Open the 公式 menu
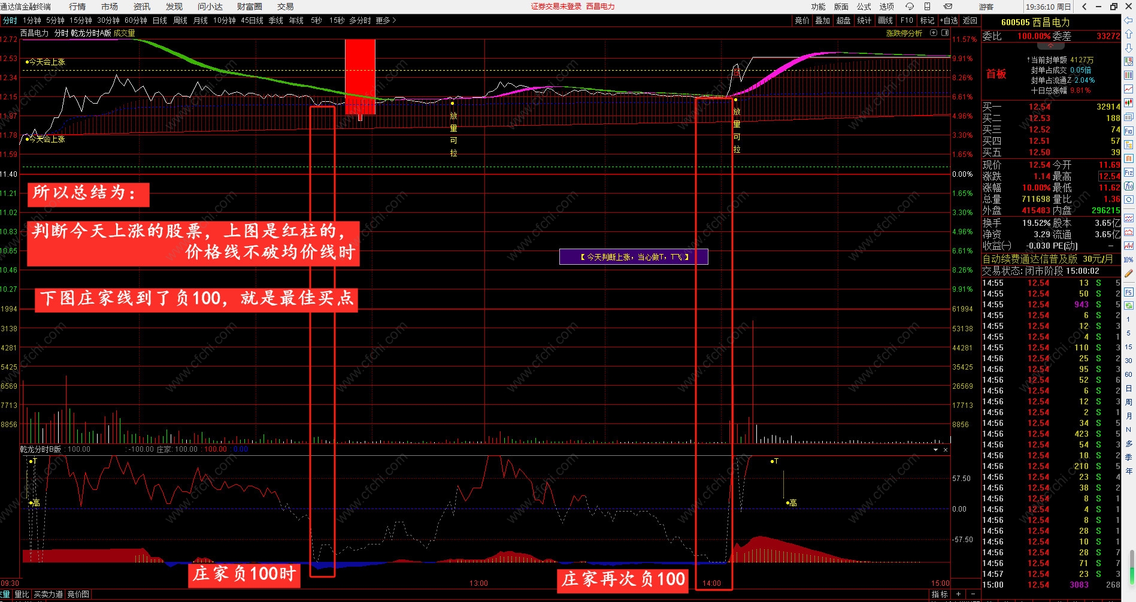1136x602 pixels. [x=864, y=7]
